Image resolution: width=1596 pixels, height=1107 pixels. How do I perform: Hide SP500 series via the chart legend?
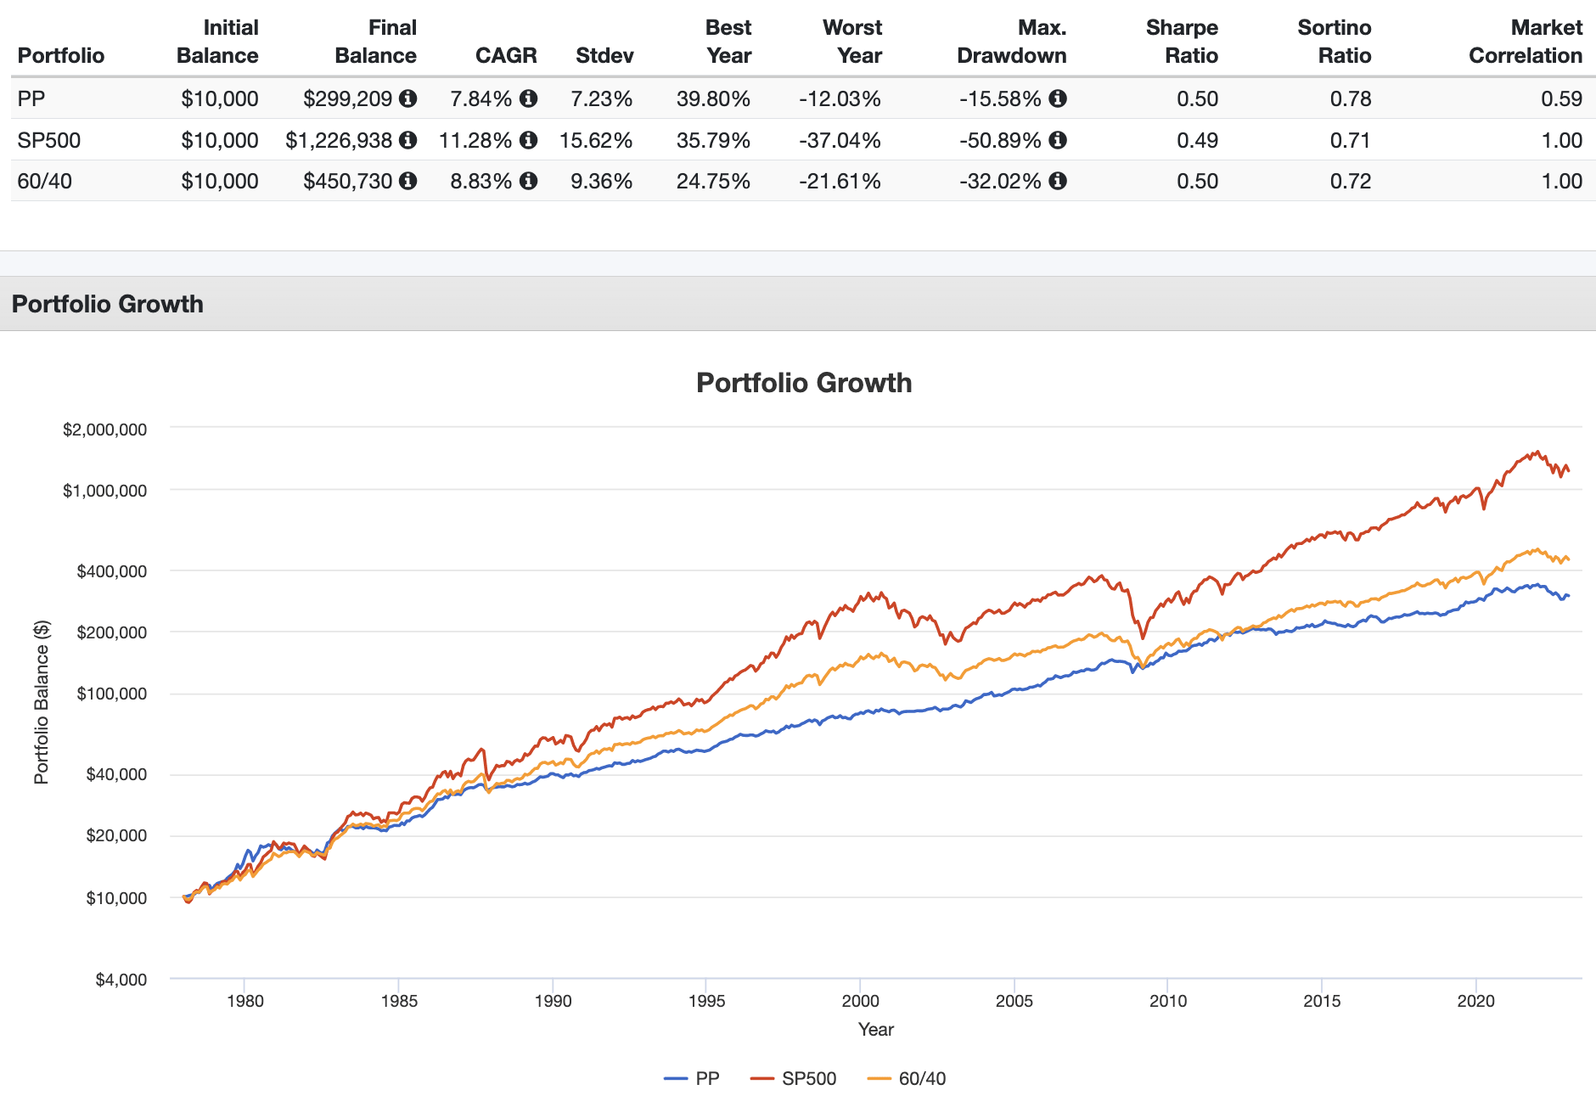[x=795, y=1078]
